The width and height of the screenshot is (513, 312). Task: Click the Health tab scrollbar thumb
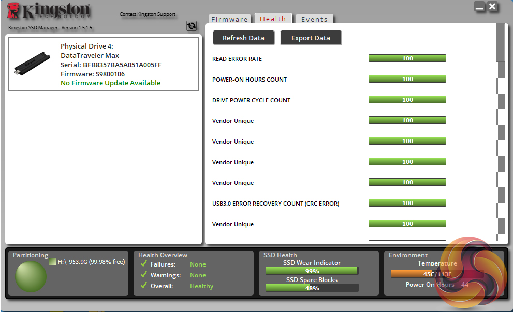click(501, 42)
